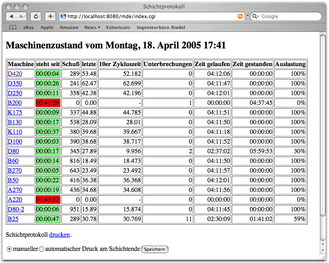Open the eBay bookmark
Screen dimensions: 329x263
pyautogui.click(x=29, y=27)
